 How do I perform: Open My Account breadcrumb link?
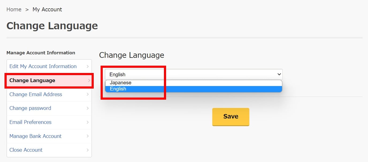(47, 9)
